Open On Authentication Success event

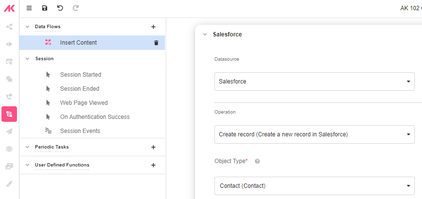95,116
